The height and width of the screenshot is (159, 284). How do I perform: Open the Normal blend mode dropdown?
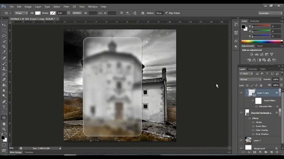pyautogui.click(x=250, y=79)
